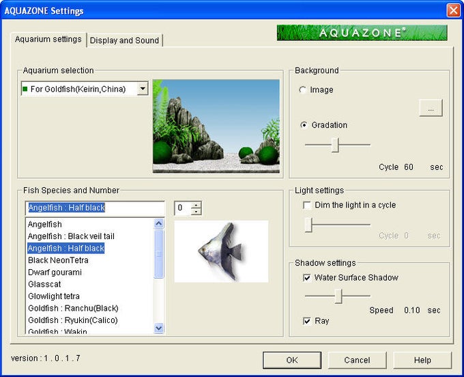Click the Cancel button

tap(357, 360)
